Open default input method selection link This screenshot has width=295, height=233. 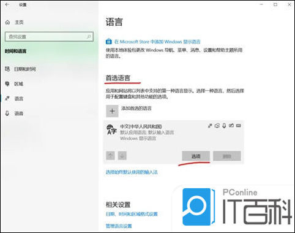pyautogui.click(x=132, y=172)
